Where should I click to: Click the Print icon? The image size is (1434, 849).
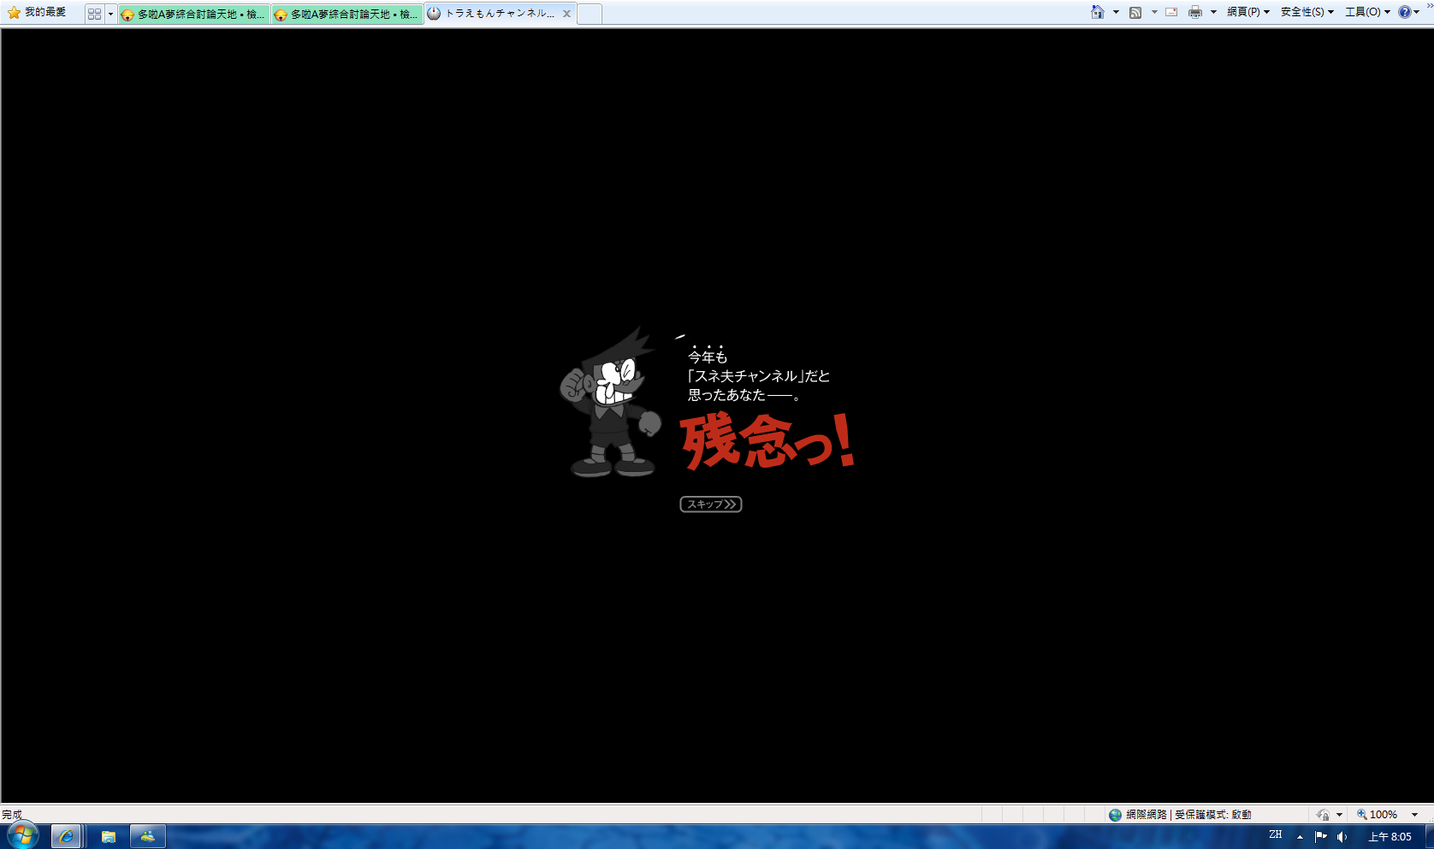pyautogui.click(x=1195, y=12)
